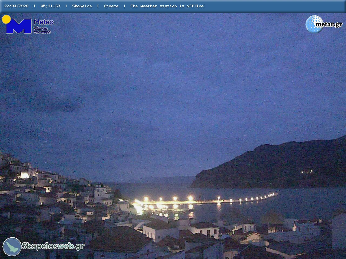Click the date 22/04/2020 in header
This screenshot has width=346, height=259.
click(16, 6)
